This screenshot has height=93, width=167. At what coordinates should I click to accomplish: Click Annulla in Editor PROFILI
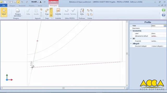tap(67, 12)
